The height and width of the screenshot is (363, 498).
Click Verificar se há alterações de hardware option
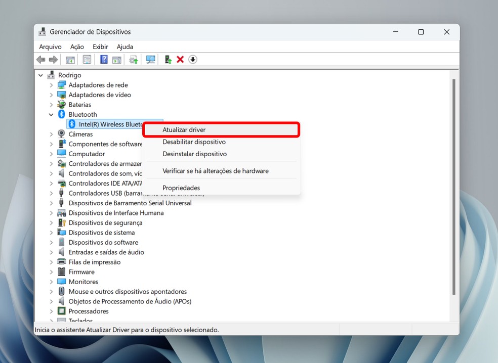coord(215,171)
